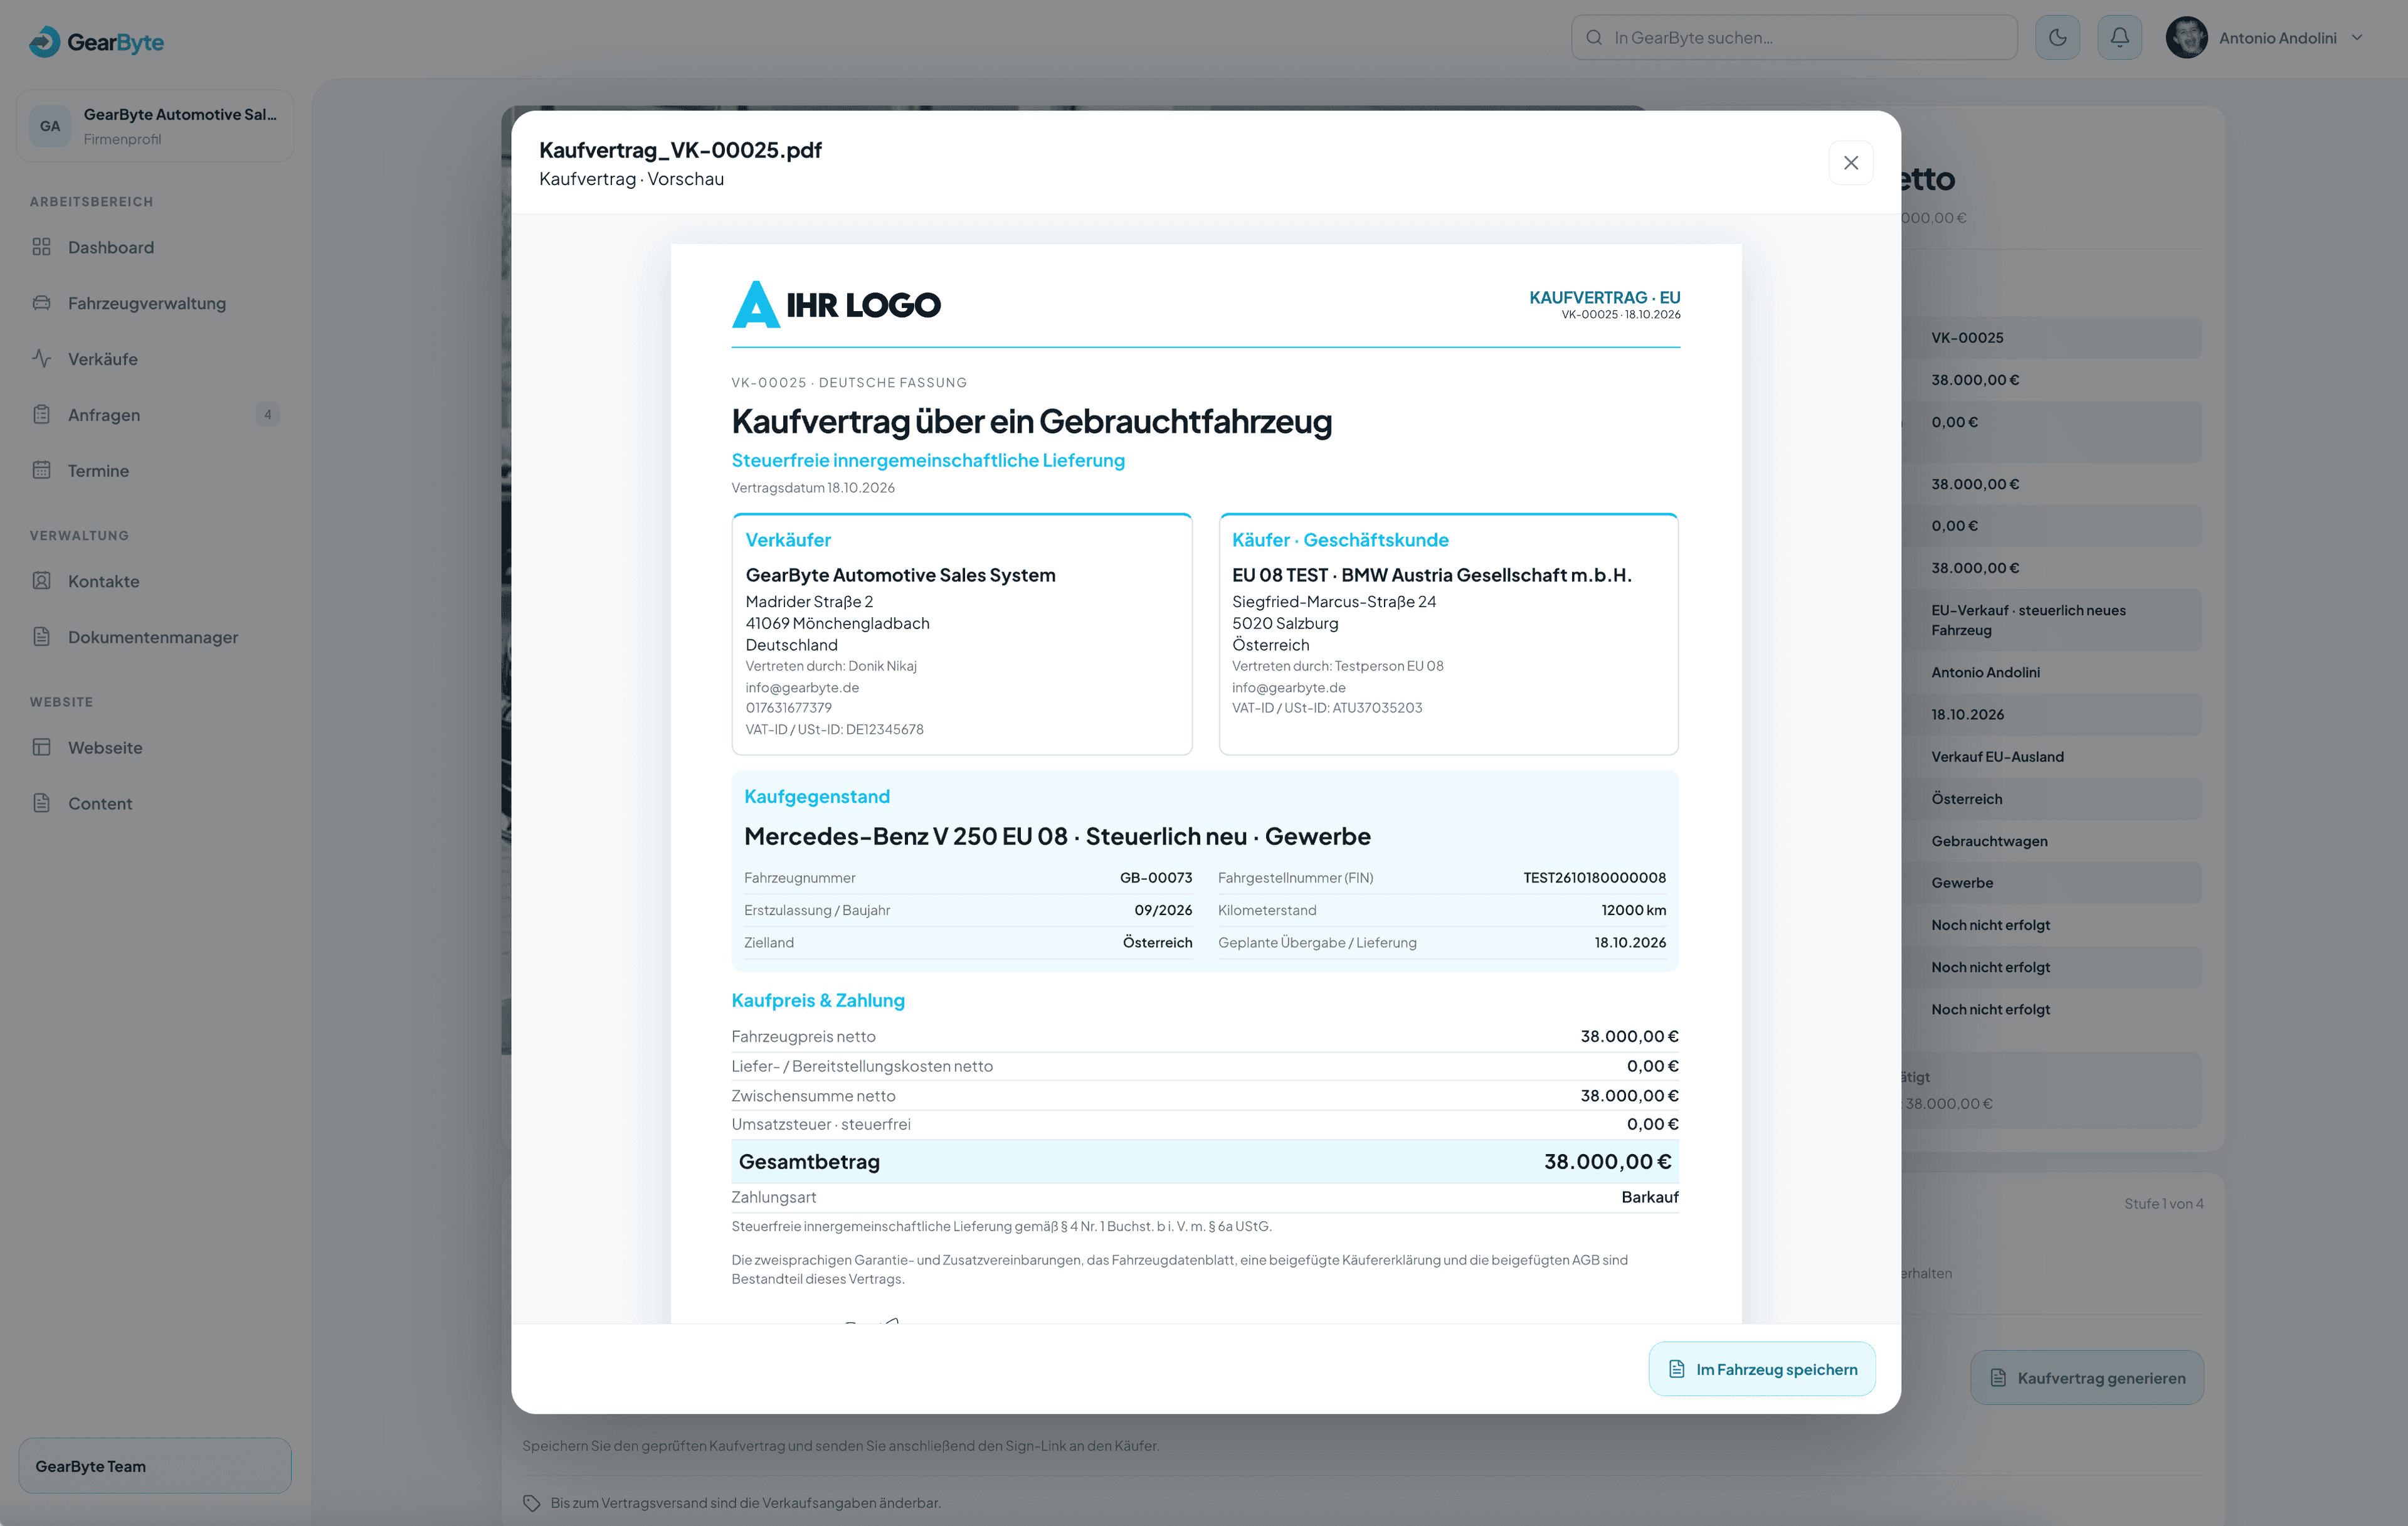The image size is (2408, 1526).
Task: Toggle dark mode with the moon icon
Action: pyautogui.click(x=2057, y=38)
